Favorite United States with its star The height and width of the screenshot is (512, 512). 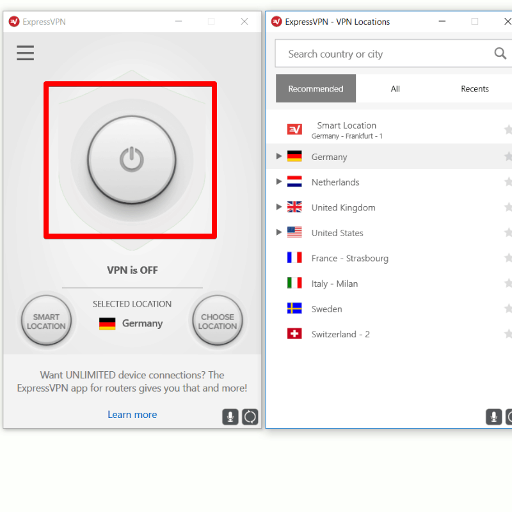(x=508, y=232)
